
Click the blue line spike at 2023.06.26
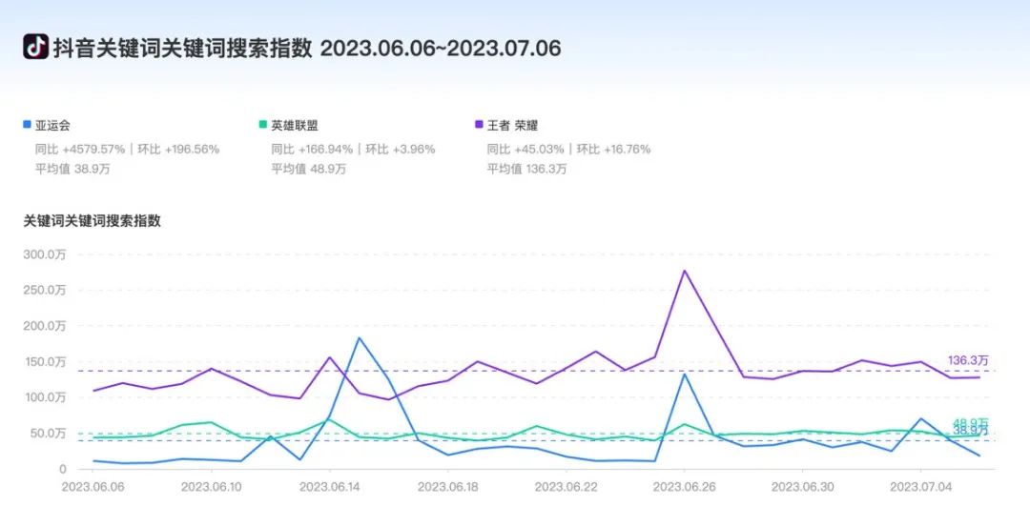click(684, 374)
